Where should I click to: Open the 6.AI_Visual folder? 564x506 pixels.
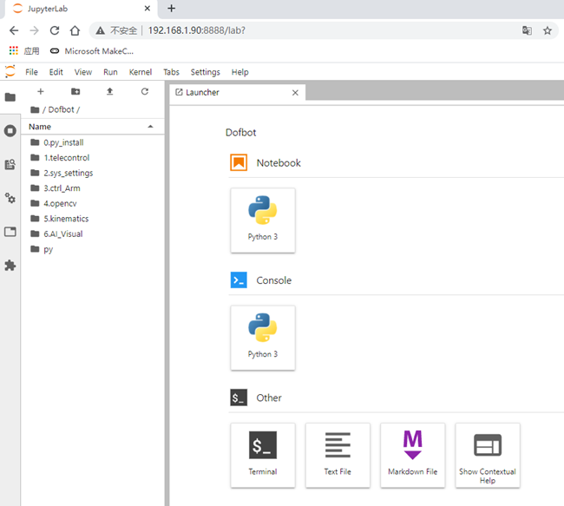62,233
